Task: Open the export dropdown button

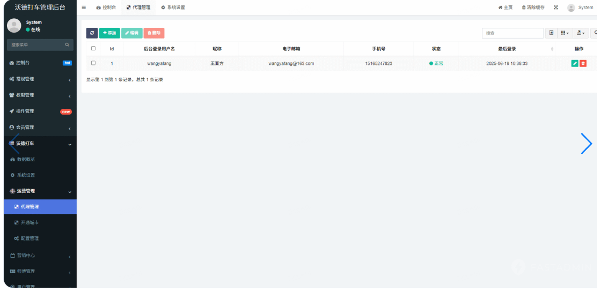Action: click(581, 33)
